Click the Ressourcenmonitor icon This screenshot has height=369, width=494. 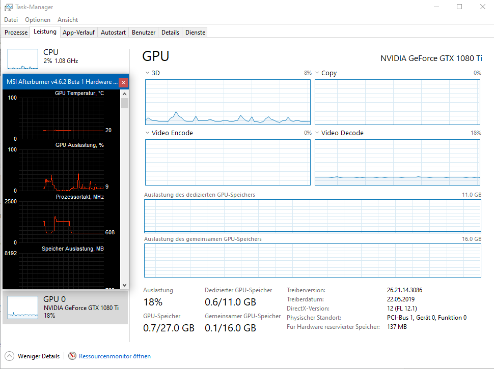click(x=72, y=356)
